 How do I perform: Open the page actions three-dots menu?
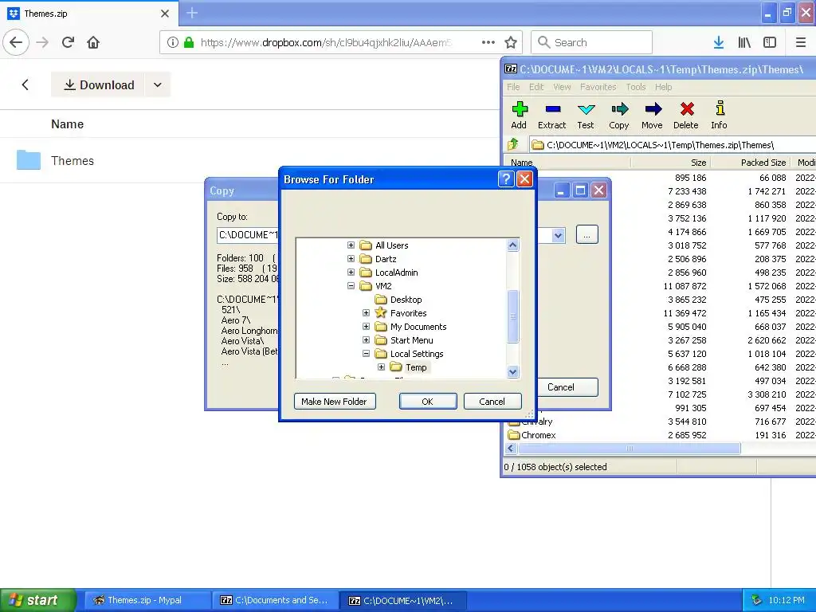tap(488, 43)
